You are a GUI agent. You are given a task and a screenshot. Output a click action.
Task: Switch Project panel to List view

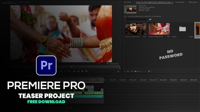[x=128, y=71]
